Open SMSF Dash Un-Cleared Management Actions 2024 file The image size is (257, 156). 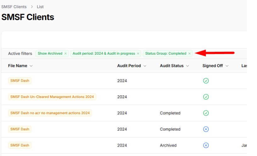coord(52,97)
